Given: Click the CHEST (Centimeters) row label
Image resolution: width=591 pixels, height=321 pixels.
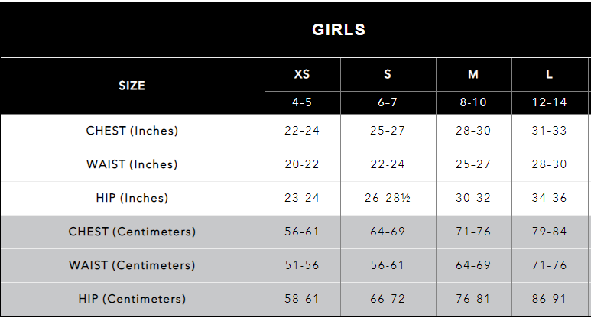Looking at the screenshot, I should click(x=132, y=232).
